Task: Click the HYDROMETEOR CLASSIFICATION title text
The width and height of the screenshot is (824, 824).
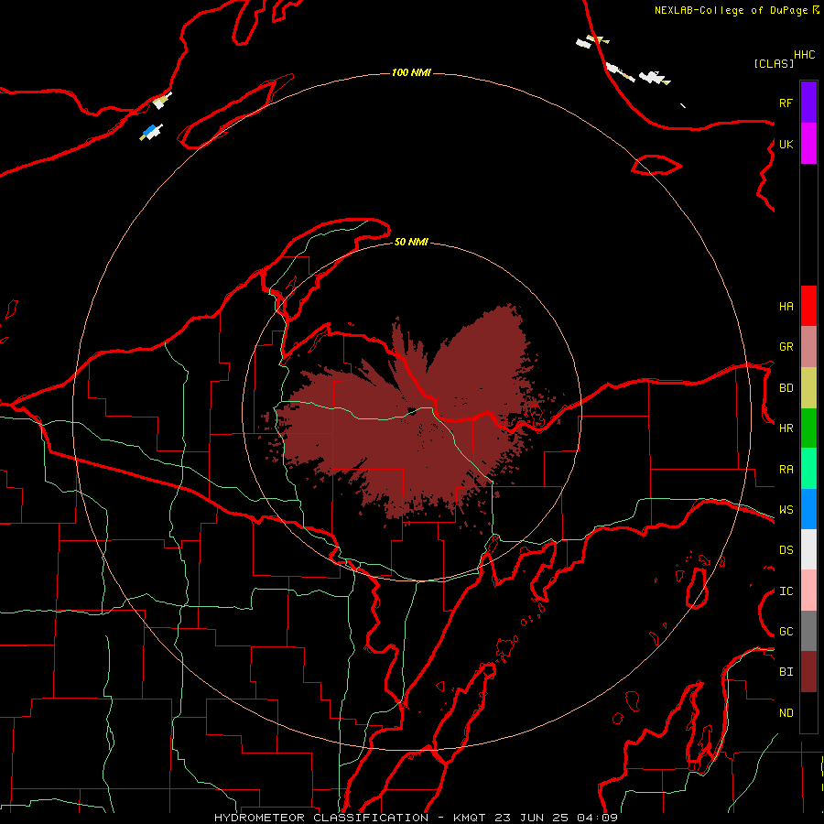Action: [321, 818]
